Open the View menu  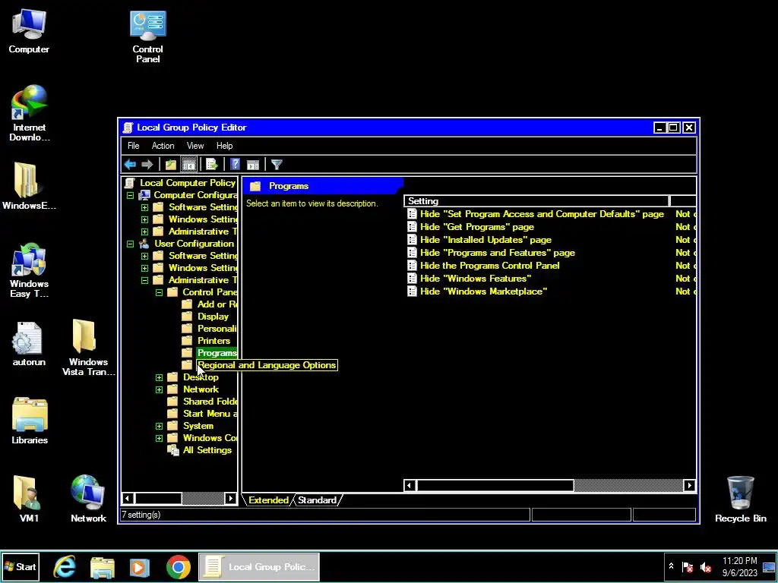[x=195, y=146]
